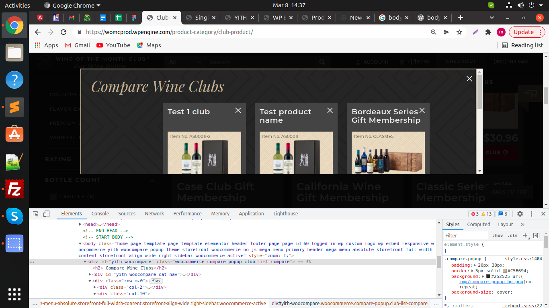This screenshot has width=549, height=308.
Task: Remove Bordeaux Series Gift Membership from comparison
Action: [422, 110]
